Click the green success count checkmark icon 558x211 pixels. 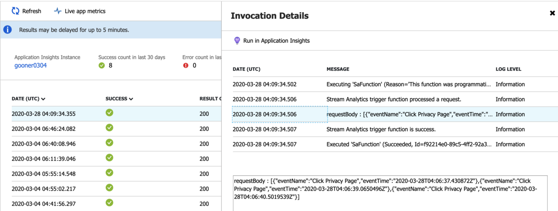[x=102, y=65]
